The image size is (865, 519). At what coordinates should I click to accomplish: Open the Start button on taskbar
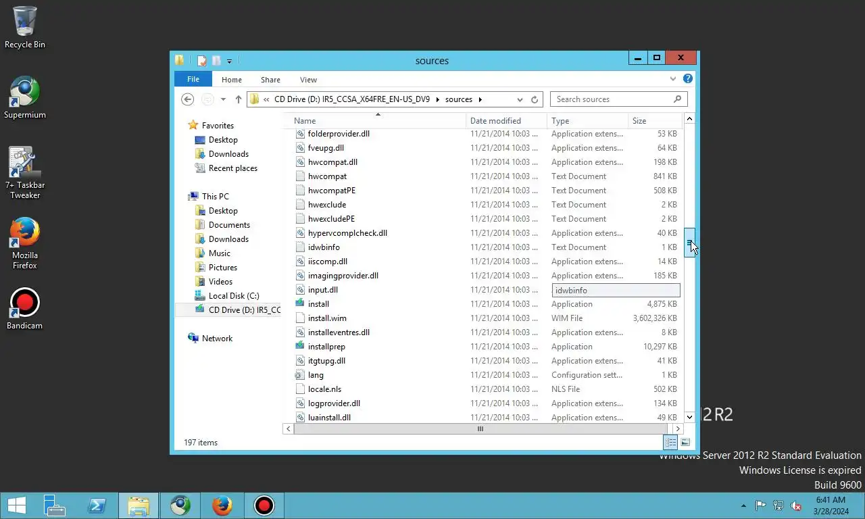coord(16,505)
